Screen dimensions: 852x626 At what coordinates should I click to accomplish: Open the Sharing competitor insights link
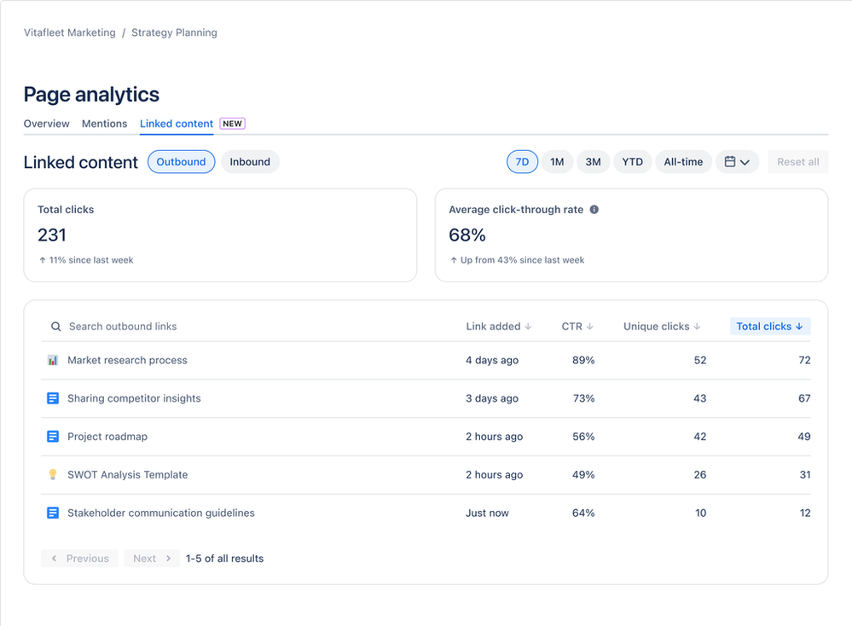134,398
